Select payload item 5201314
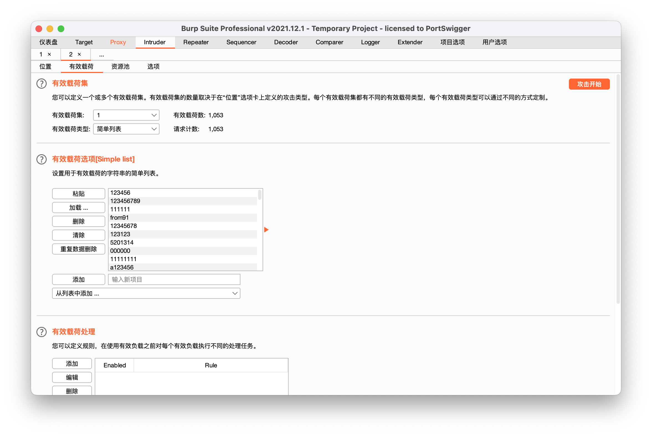The image size is (652, 436). point(183,243)
